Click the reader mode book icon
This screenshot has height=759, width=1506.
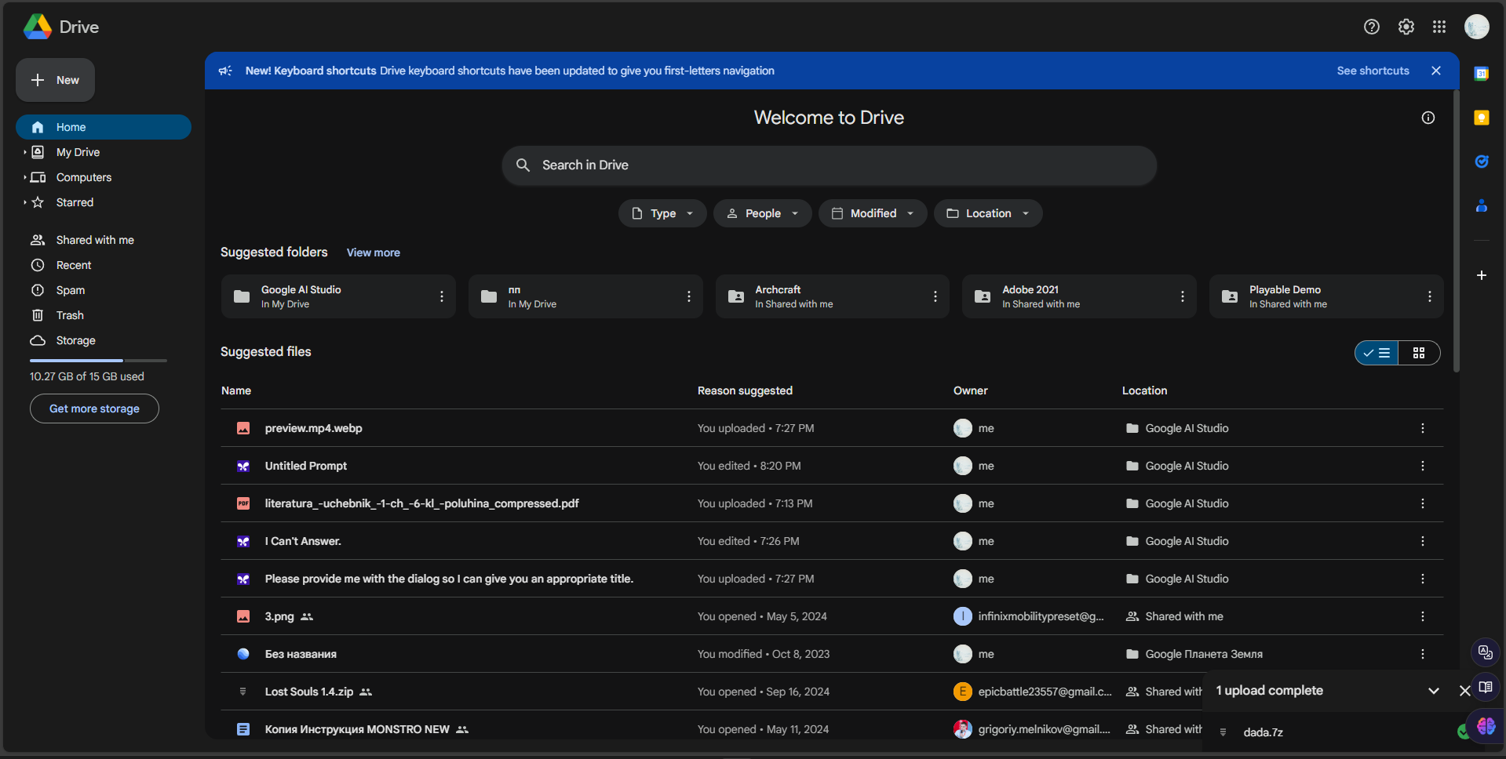(1485, 688)
